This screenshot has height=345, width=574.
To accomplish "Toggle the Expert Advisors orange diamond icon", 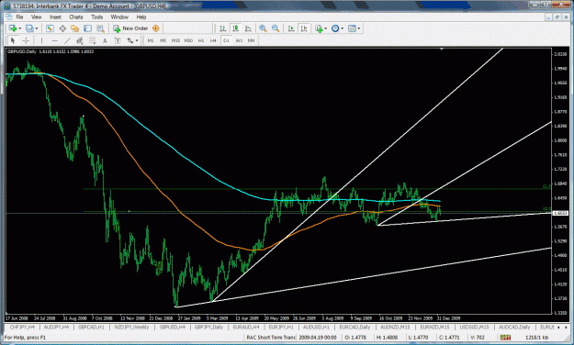I will point(156,28).
